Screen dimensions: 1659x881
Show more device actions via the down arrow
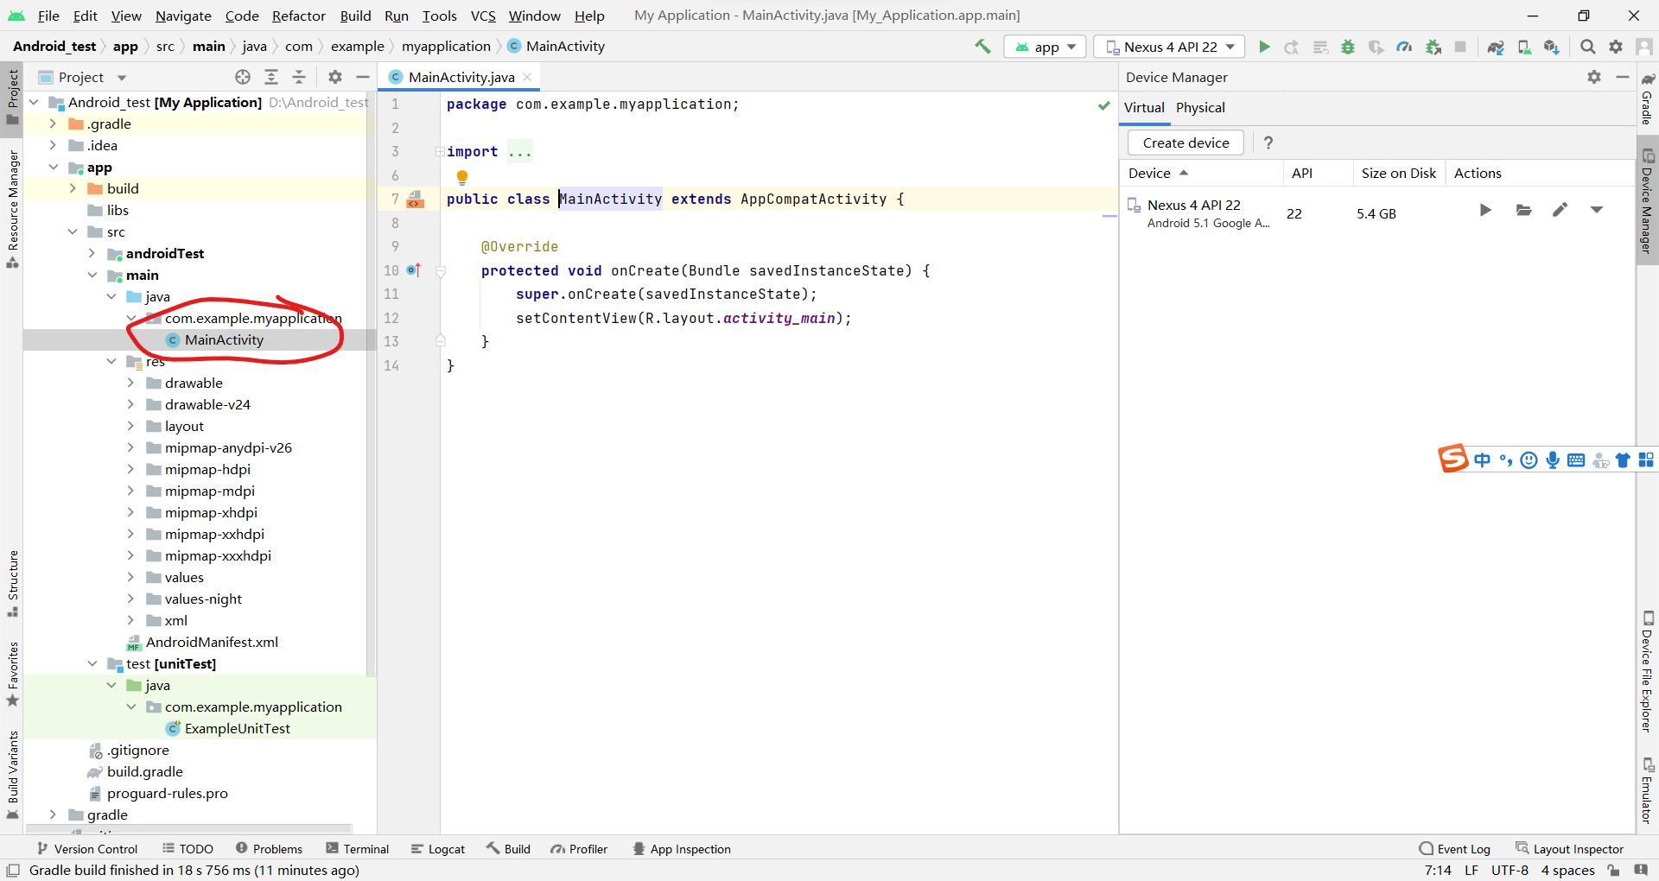pos(1597,210)
